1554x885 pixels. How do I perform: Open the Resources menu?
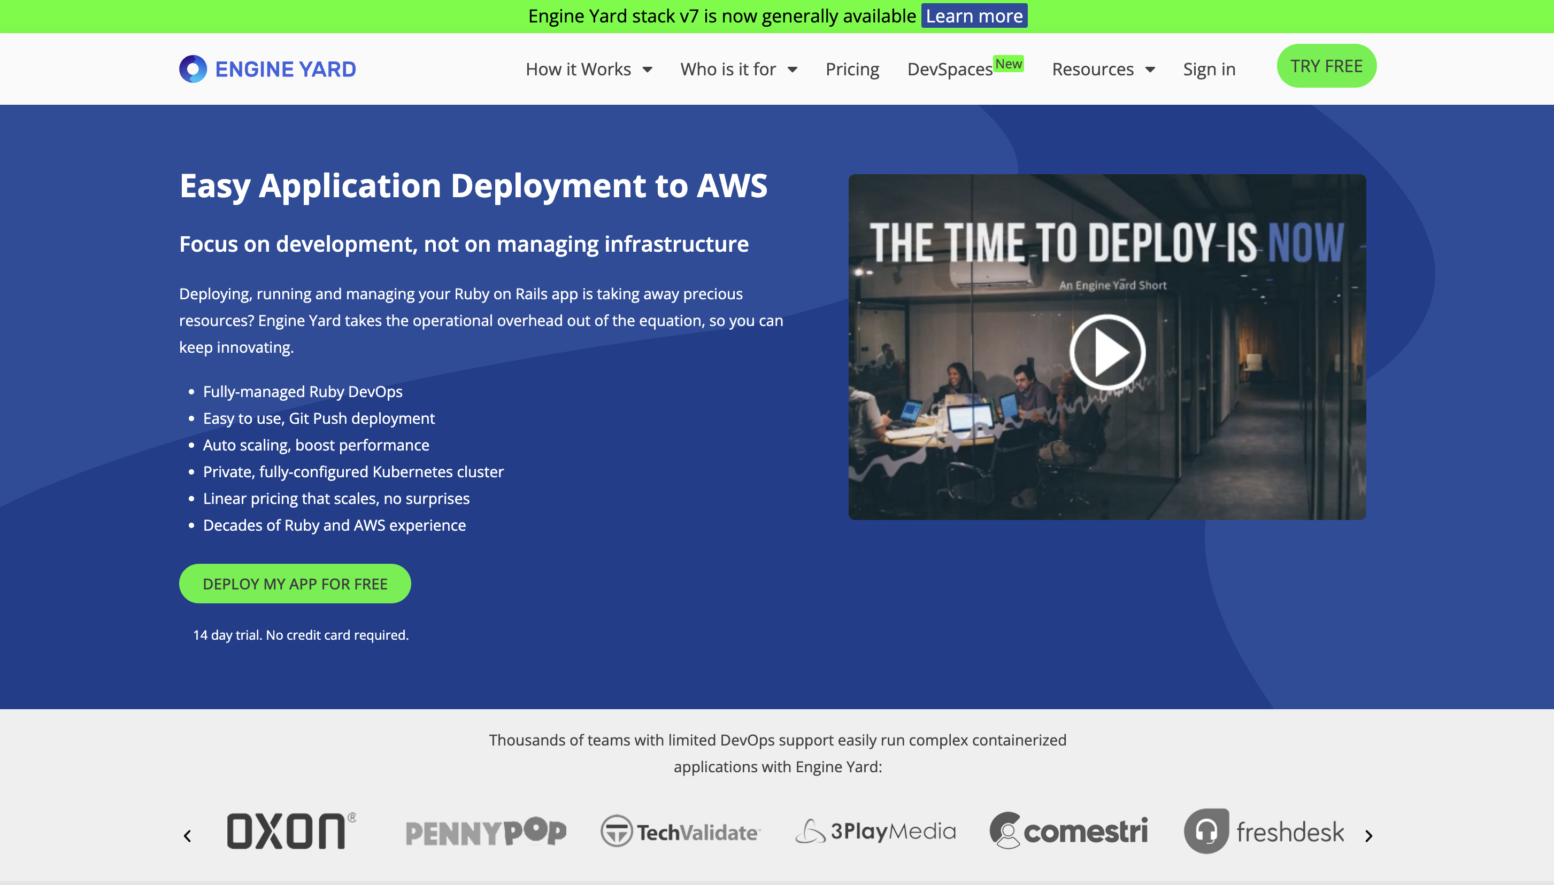point(1093,69)
